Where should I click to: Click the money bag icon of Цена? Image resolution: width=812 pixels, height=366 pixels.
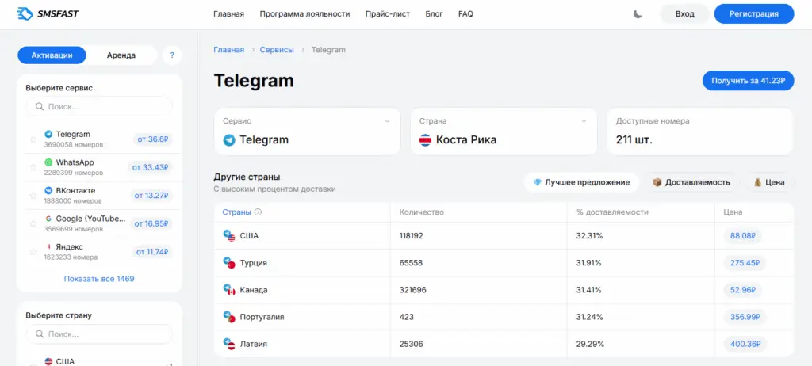pos(757,182)
